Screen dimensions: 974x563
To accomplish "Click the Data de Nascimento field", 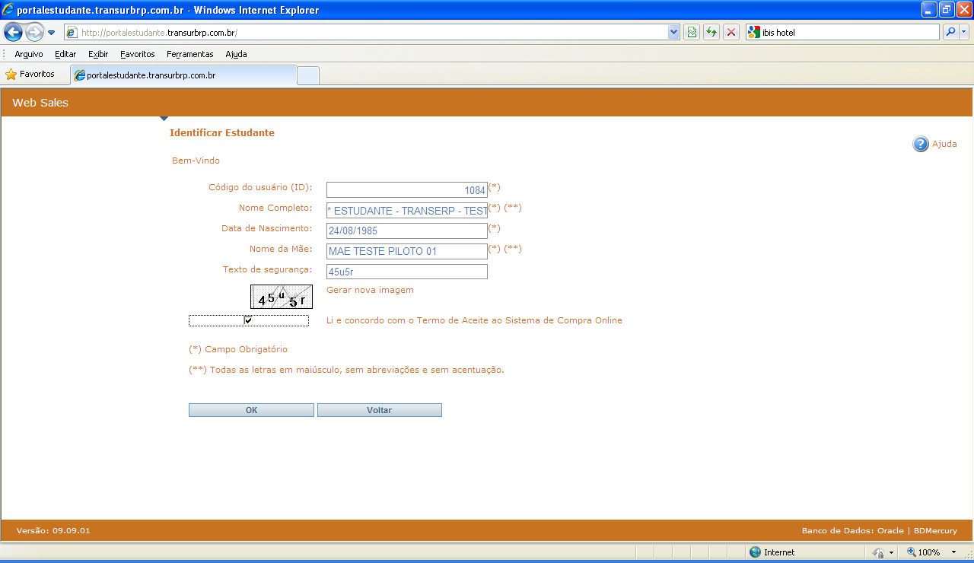I will 406,231.
